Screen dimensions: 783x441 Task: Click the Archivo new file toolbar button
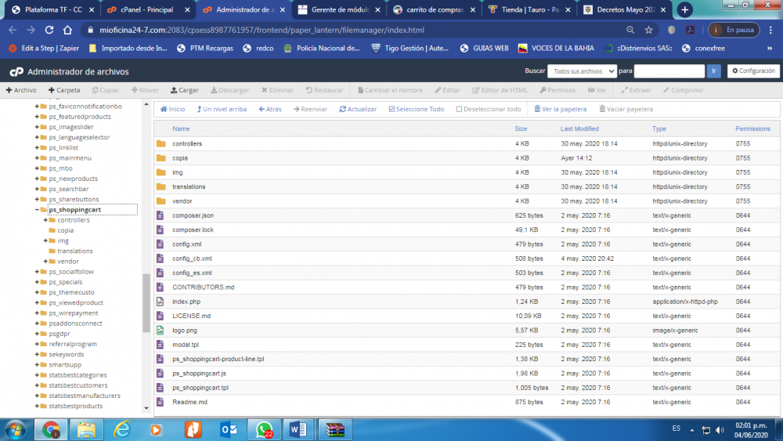point(21,90)
